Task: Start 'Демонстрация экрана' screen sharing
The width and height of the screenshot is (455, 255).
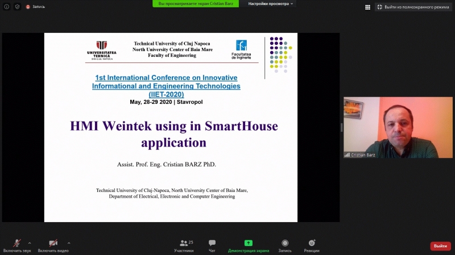Action: point(249,246)
